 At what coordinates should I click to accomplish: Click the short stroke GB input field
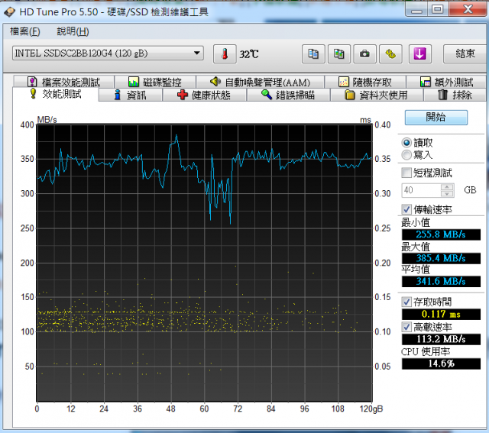click(x=421, y=190)
